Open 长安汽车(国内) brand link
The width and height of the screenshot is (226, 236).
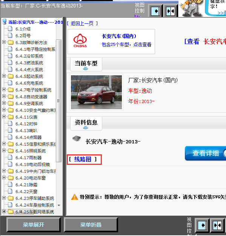[x=119, y=36]
